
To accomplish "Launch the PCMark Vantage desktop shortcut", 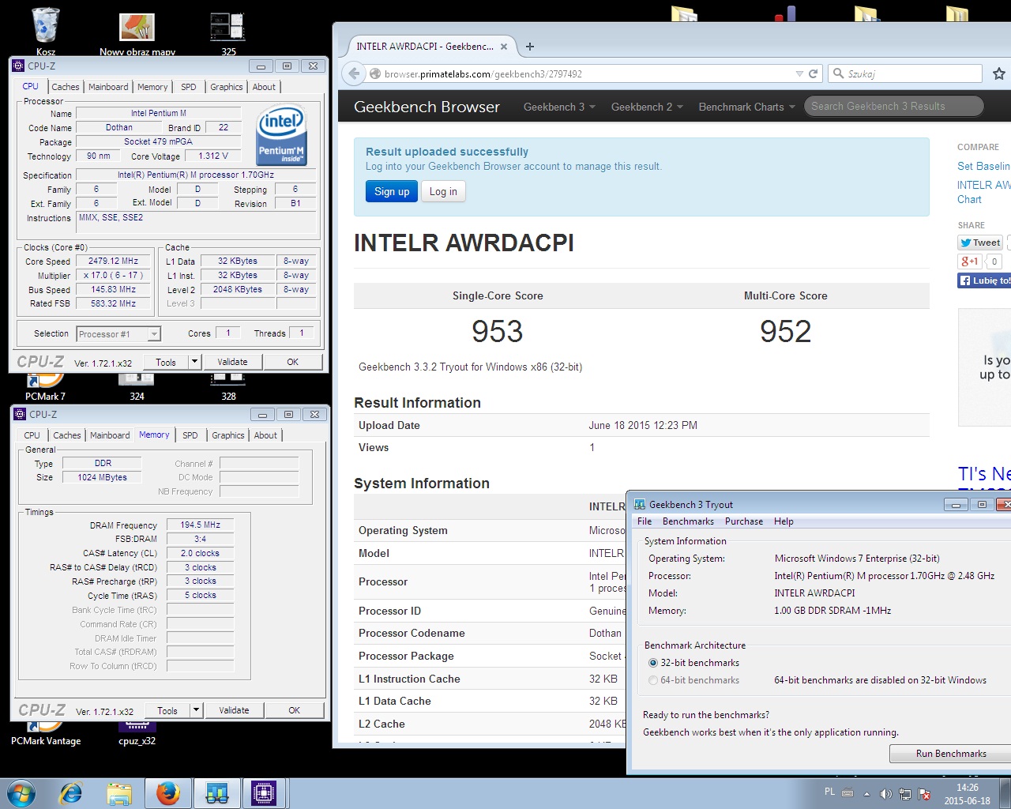I will (46, 733).
